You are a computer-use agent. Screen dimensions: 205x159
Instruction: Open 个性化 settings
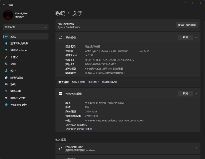click(x=26, y=57)
